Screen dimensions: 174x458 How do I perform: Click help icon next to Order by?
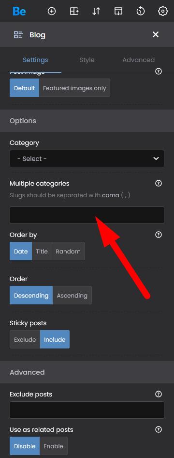click(159, 235)
